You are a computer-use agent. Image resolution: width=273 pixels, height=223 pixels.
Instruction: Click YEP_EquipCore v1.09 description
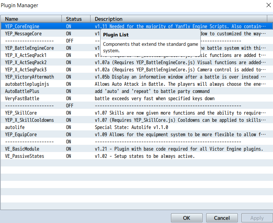tap(180, 134)
